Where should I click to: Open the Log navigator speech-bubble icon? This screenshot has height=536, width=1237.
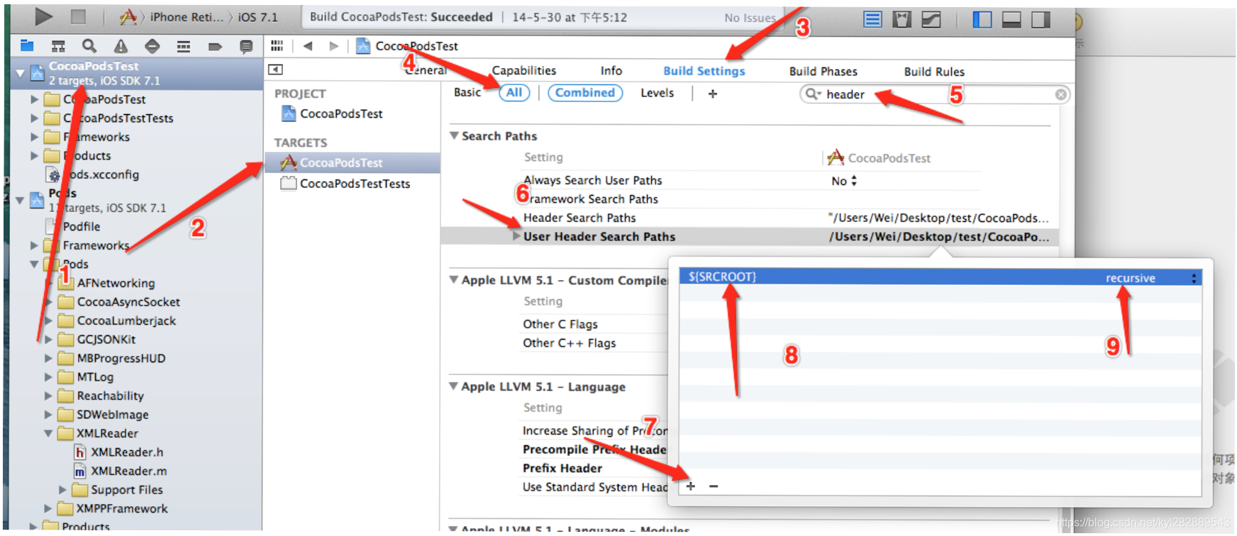click(246, 47)
